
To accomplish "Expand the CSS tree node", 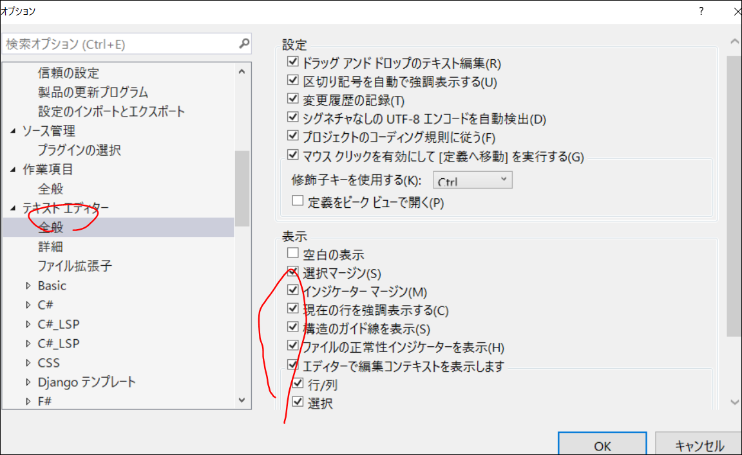I will tap(28, 363).
